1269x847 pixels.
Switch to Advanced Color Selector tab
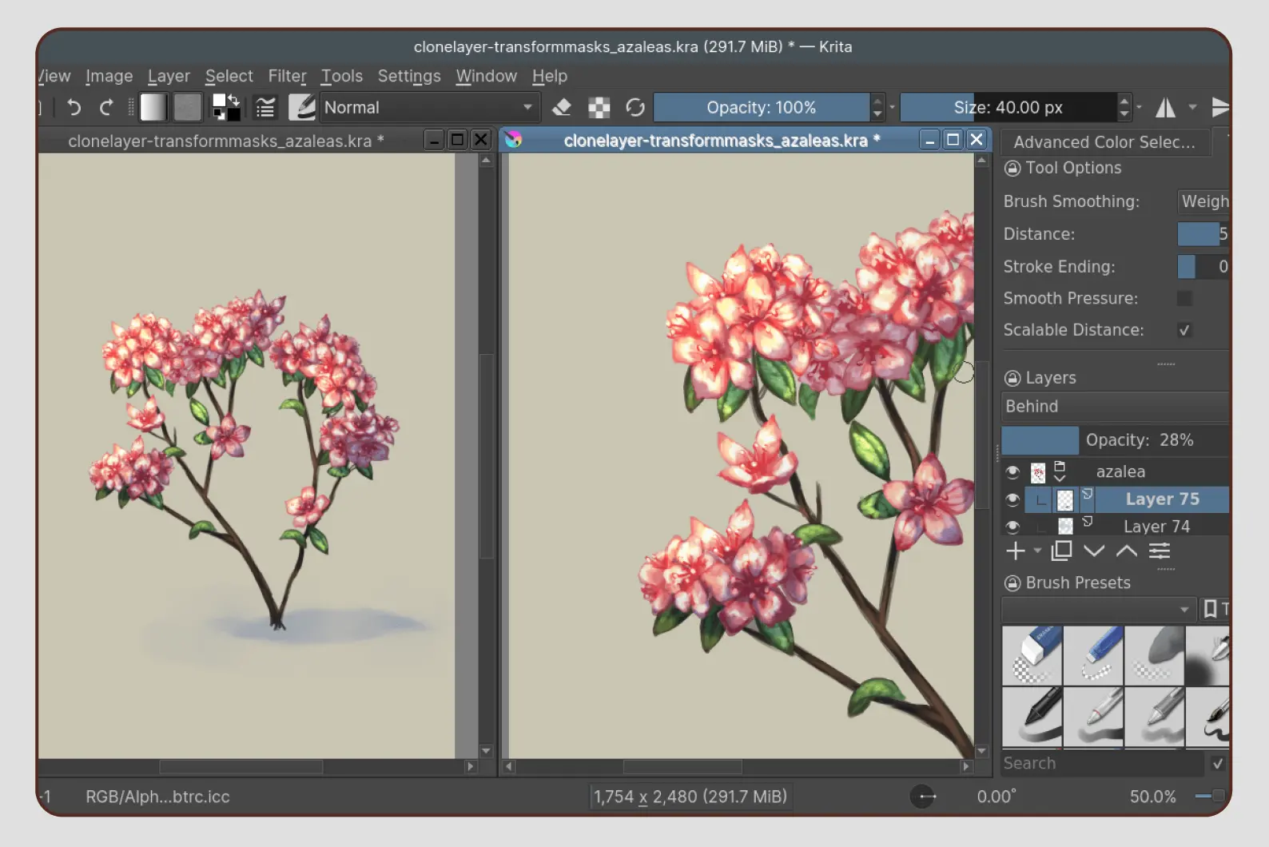[1104, 142]
